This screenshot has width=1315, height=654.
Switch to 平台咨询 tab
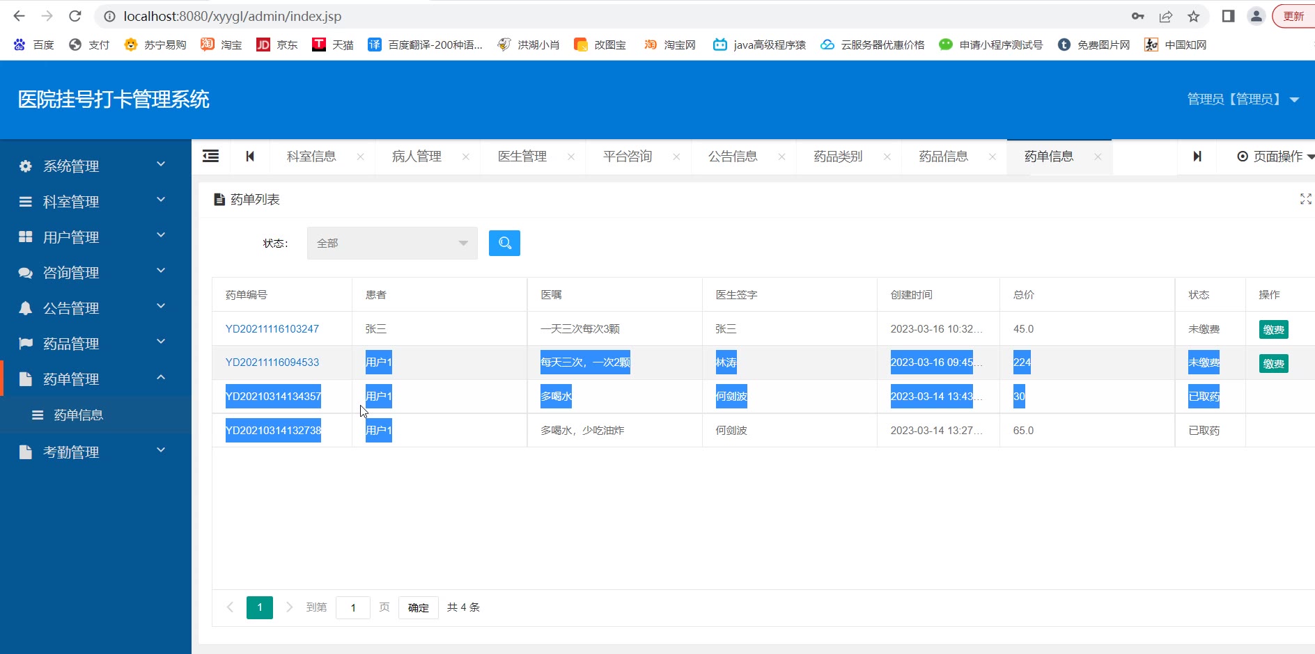[628, 156]
